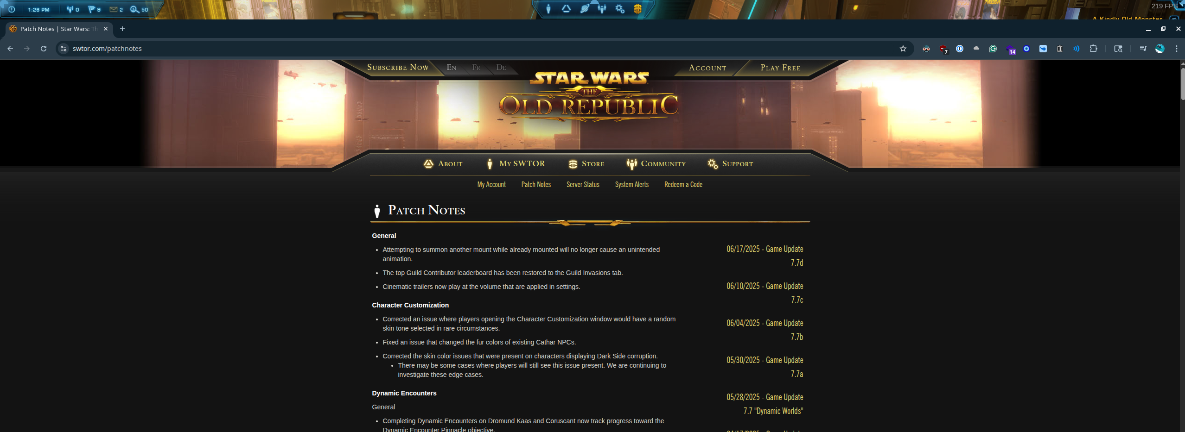Click the tab search icon in browser toolbar
This screenshot has width=1185, height=432.
point(1118,49)
